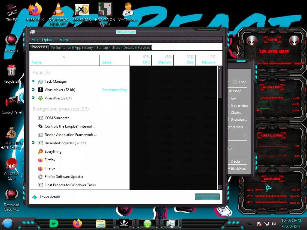This screenshot has width=307, height=230.
Task: Switch to the Performance tab
Action: click(x=61, y=48)
